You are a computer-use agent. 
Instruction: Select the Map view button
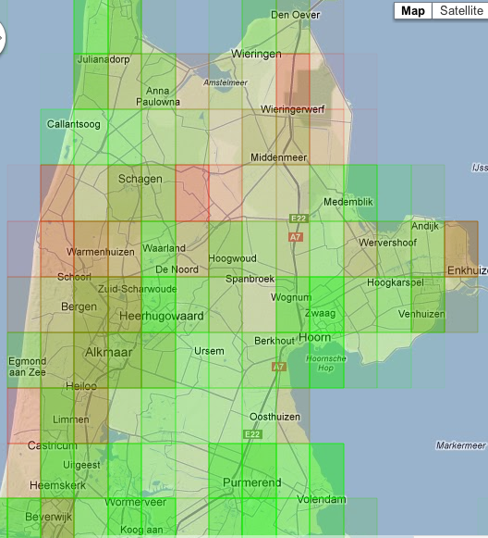coord(413,10)
